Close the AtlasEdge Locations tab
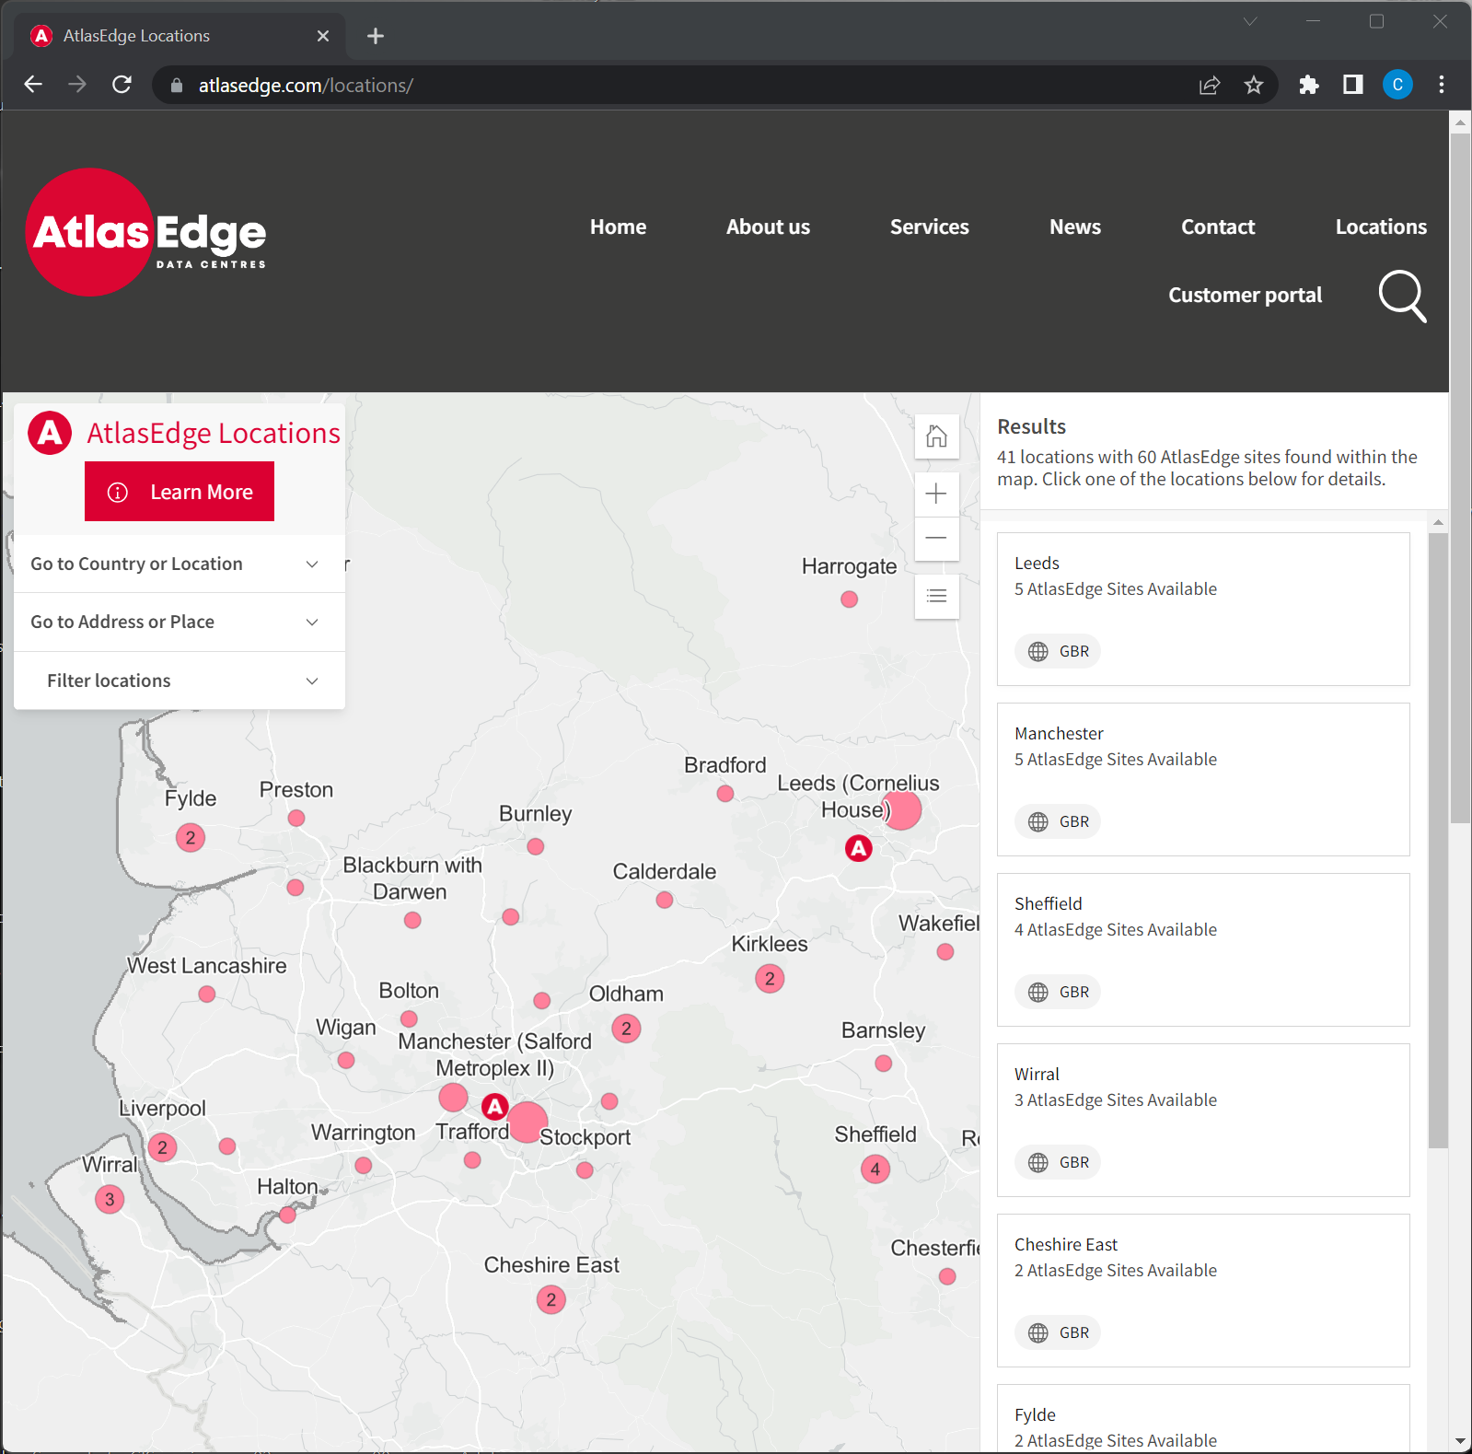This screenshot has width=1472, height=1454. point(323,36)
